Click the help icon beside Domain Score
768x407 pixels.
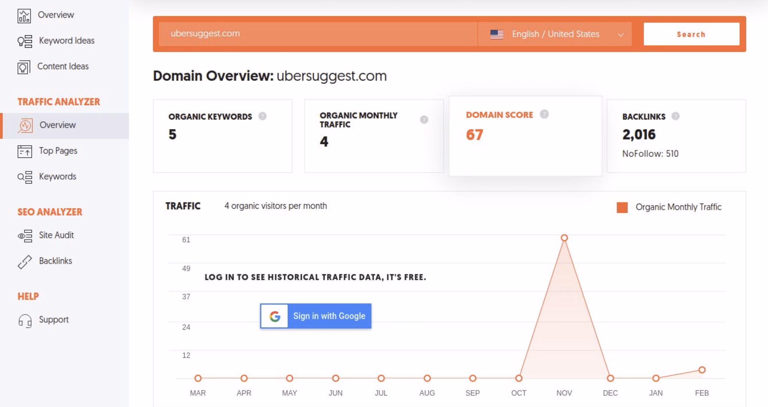pyautogui.click(x=544, y=114)
